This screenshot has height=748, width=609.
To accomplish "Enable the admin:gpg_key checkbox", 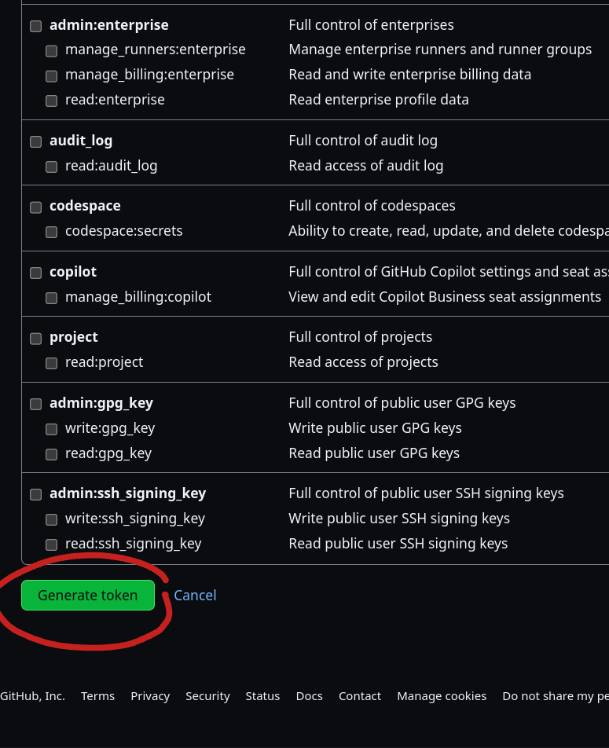I will pyautogui.click(x=35, y=405).
